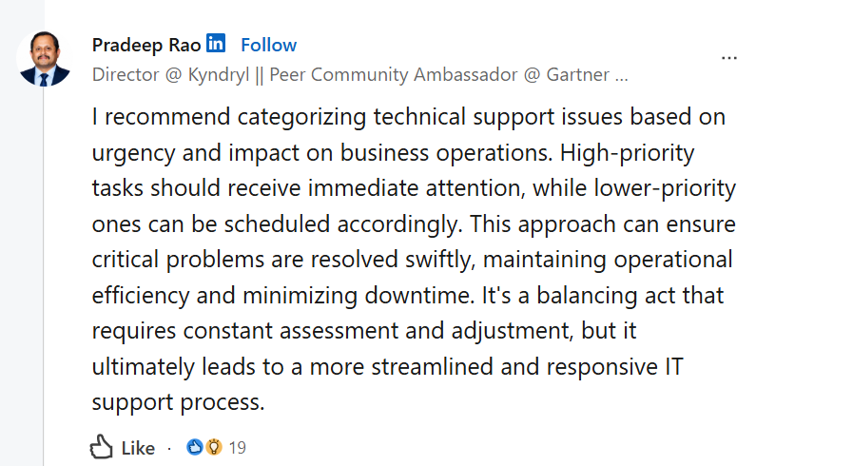This screenshot has width=853, height=466.
Task: Click the lightbulb insightful reaction icon
Action: (214, 447)
